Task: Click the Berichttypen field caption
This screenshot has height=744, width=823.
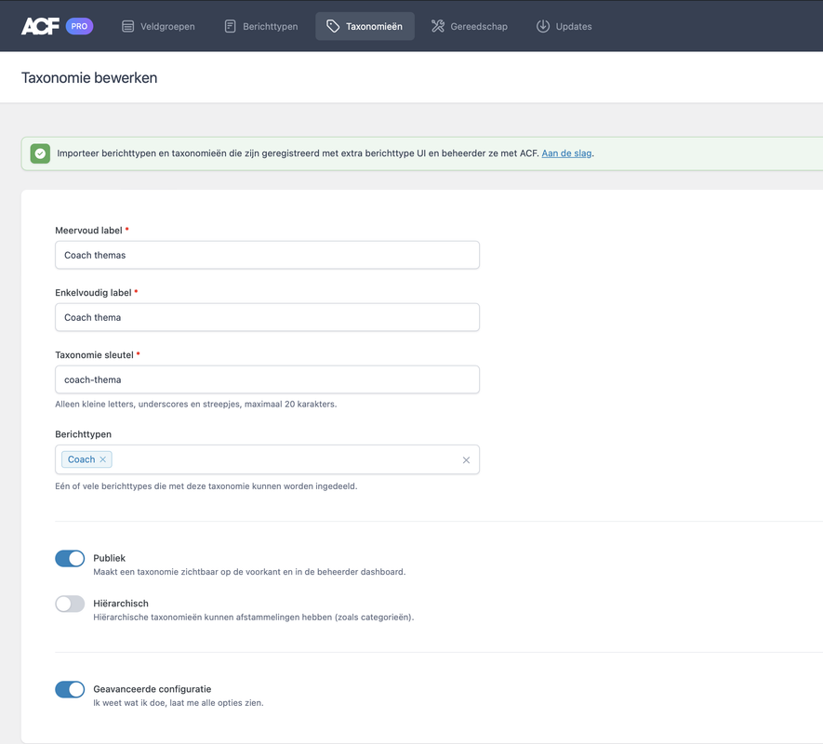Action: tap(83, 434)
